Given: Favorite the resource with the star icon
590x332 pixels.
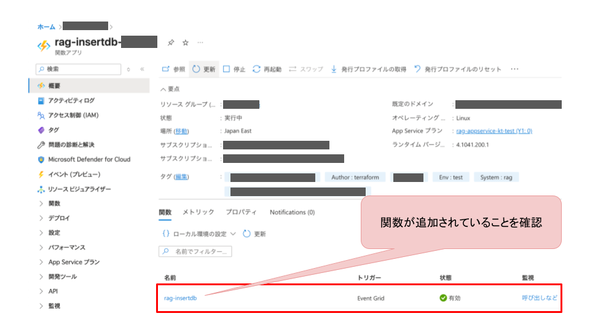Looking at the screenshot, I should (x=186, y=42).
